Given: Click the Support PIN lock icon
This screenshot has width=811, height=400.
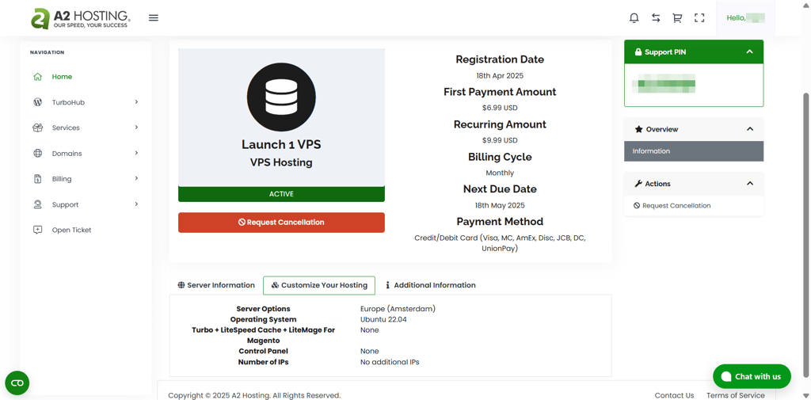Looking at the screenshot, I should (x=638, y=51).
